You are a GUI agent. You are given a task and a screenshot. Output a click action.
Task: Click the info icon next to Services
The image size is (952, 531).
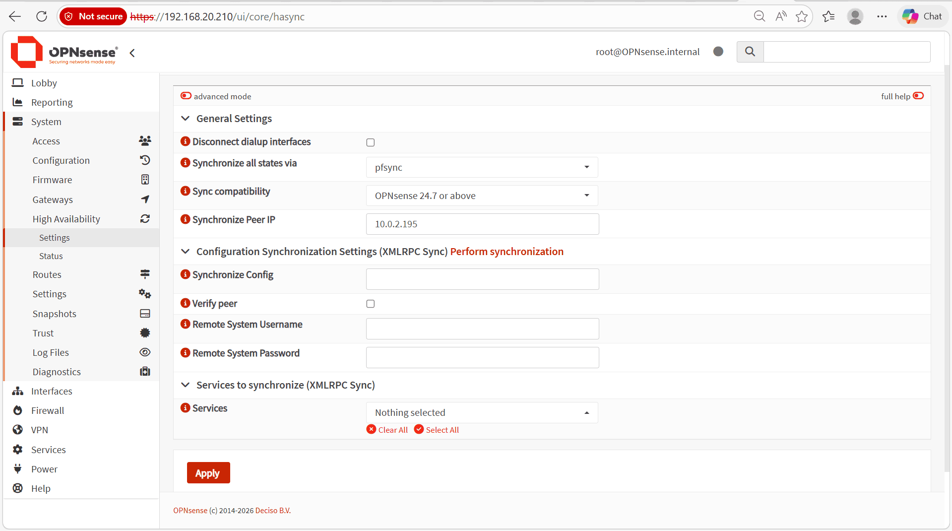[185, 408]
